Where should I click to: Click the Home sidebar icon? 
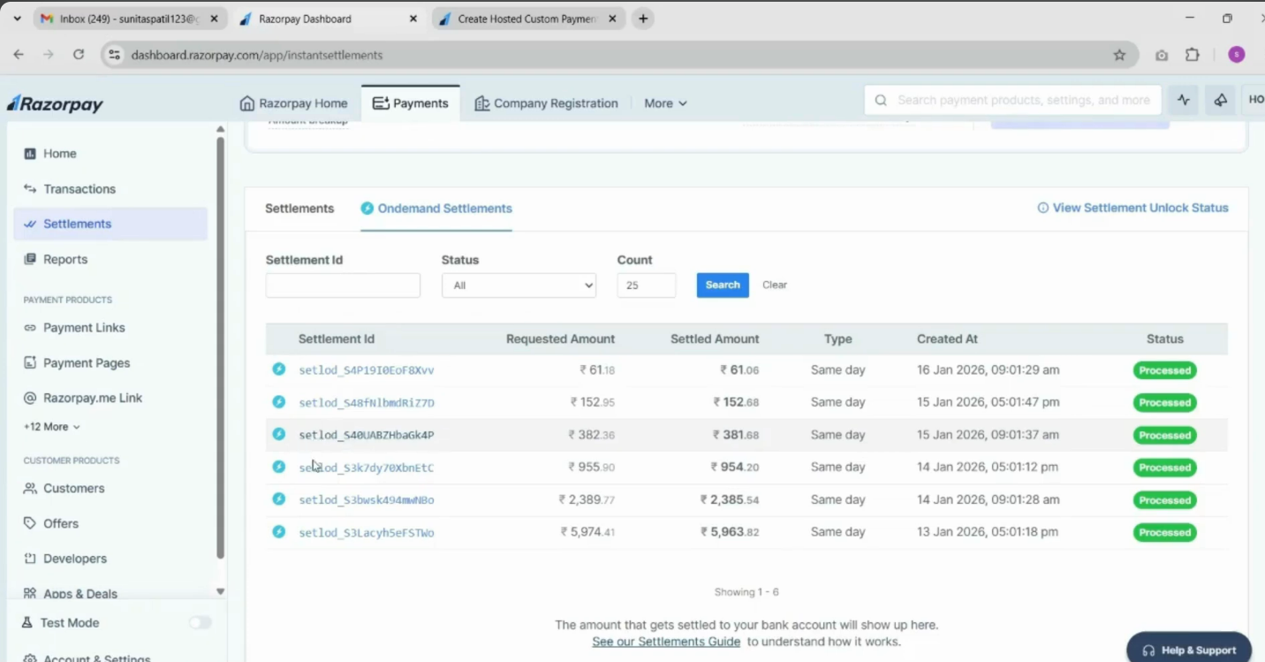[30, 154]
